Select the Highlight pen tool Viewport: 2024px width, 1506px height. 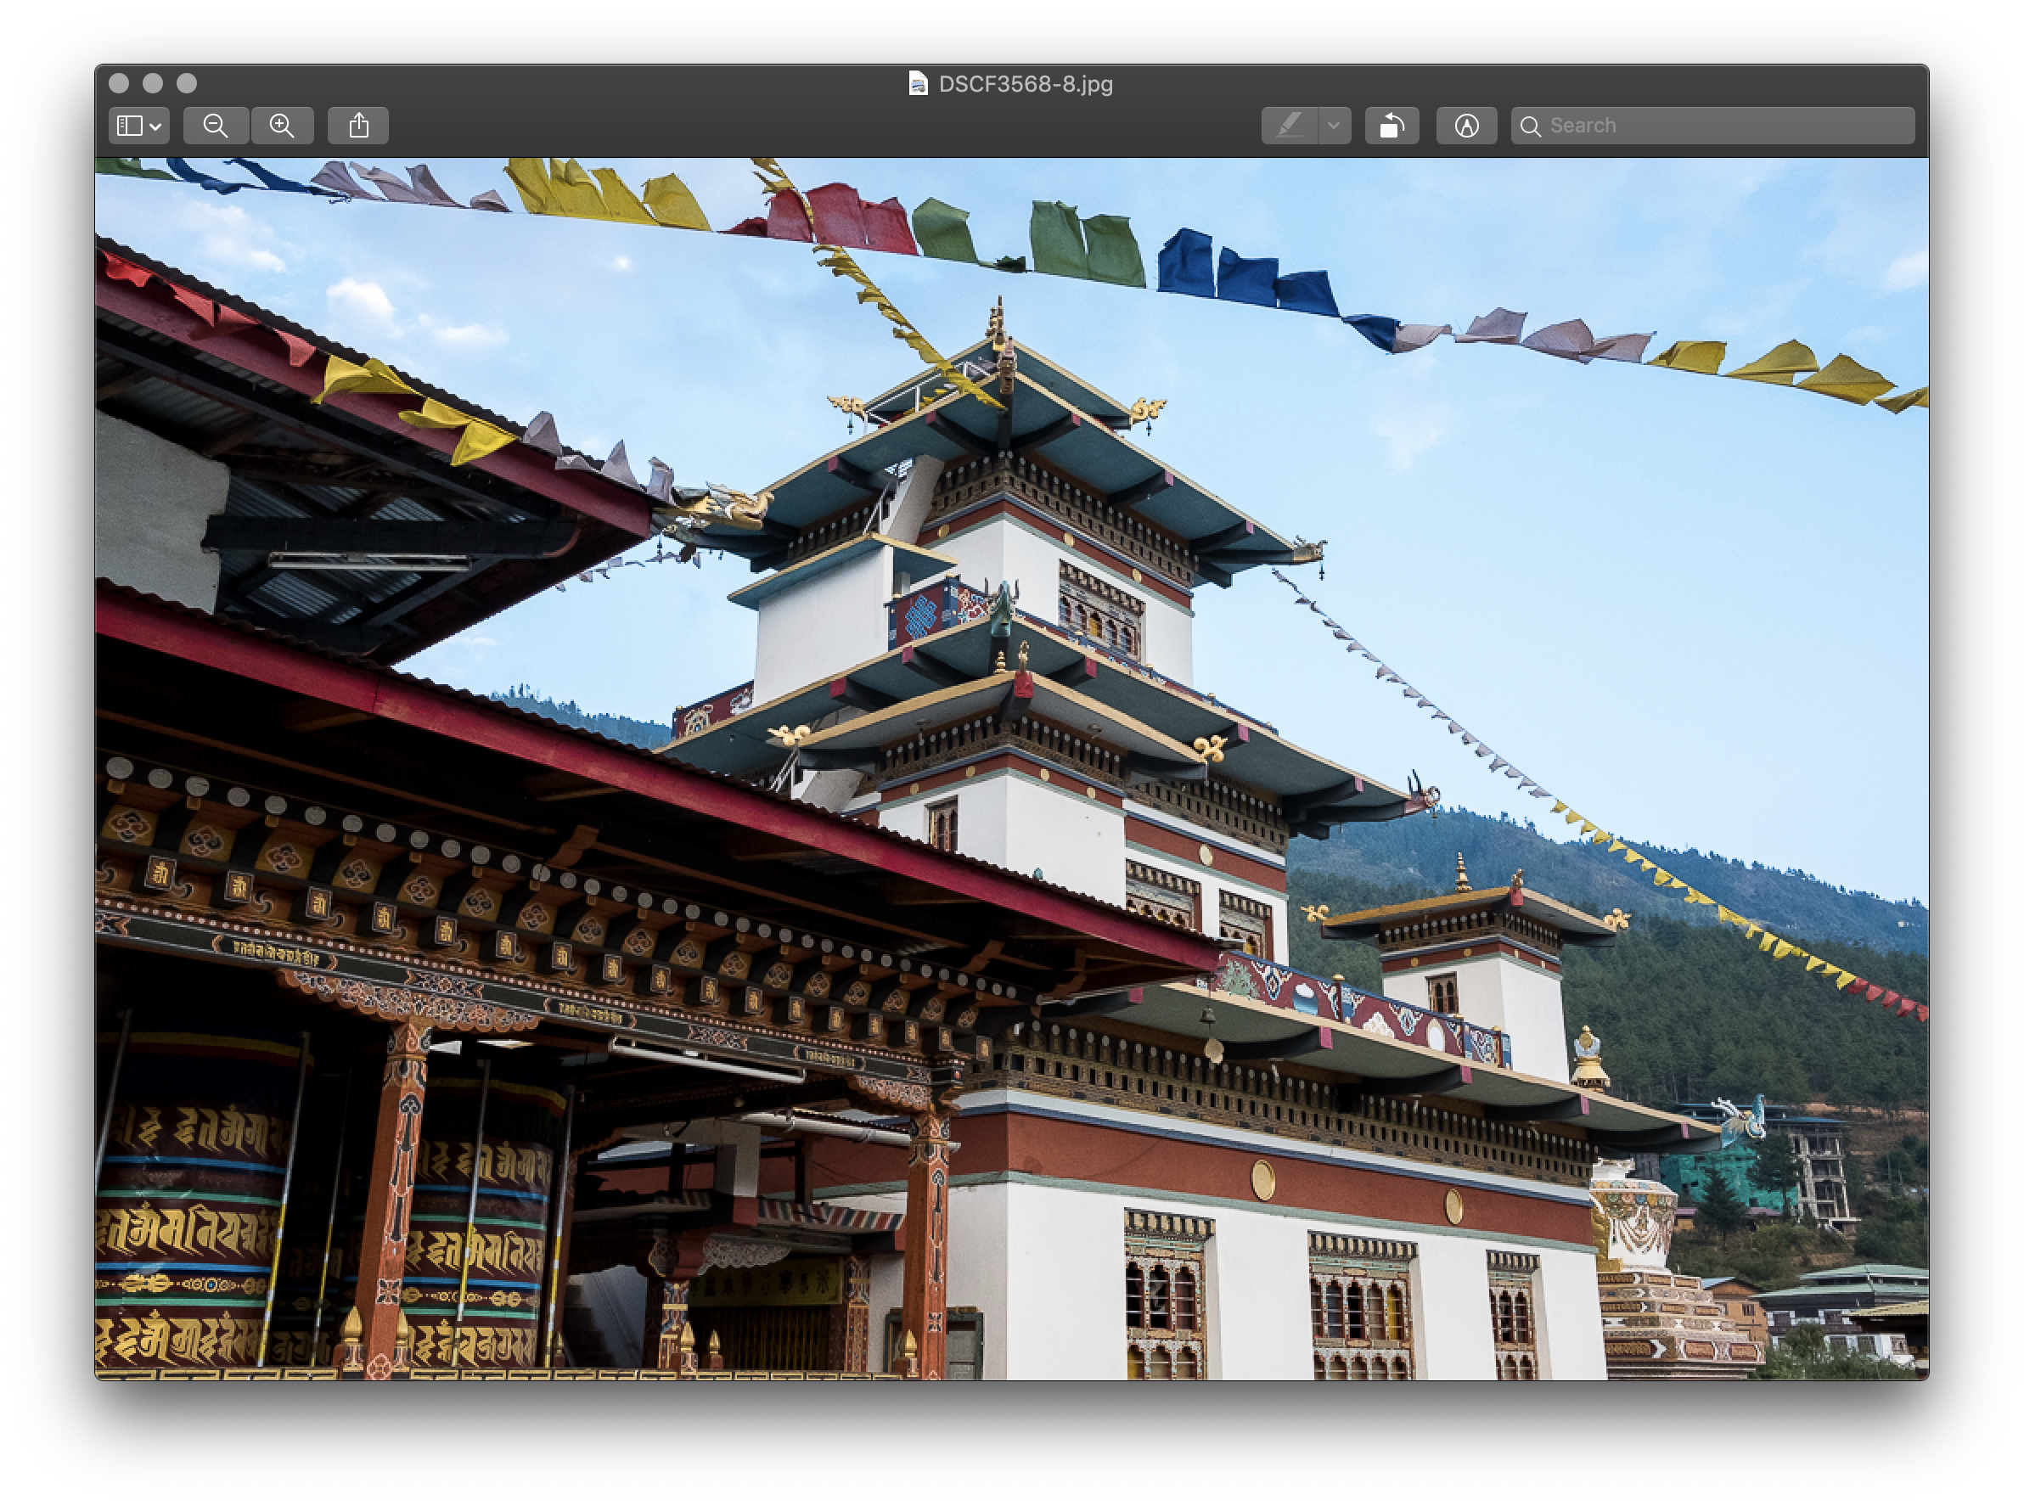click(x=1289, y=126)
